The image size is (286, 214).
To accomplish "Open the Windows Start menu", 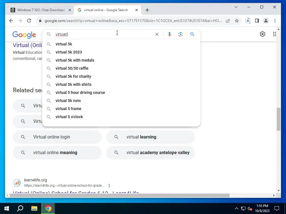I will (x=7, y=208).
